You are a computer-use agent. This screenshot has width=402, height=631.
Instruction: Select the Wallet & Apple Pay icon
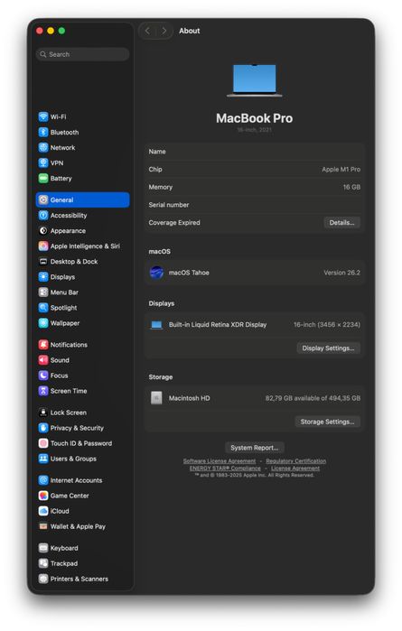coord(43,526)
